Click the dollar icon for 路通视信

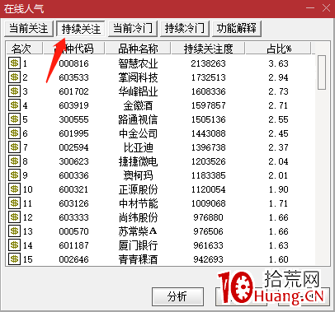(x=14, y=119)
